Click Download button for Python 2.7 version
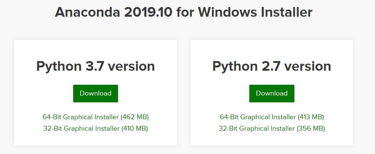Viewport: 375px width, 154px height. [271, 93]
